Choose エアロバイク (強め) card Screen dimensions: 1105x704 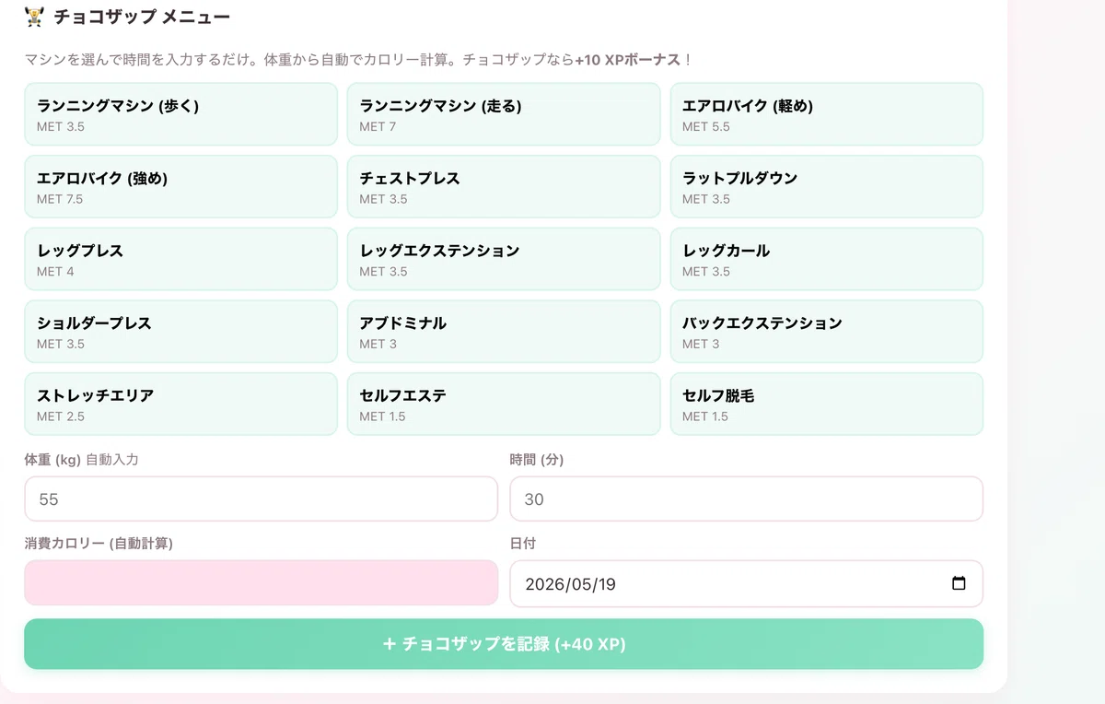pyautogui.click(x=180, y=186)
